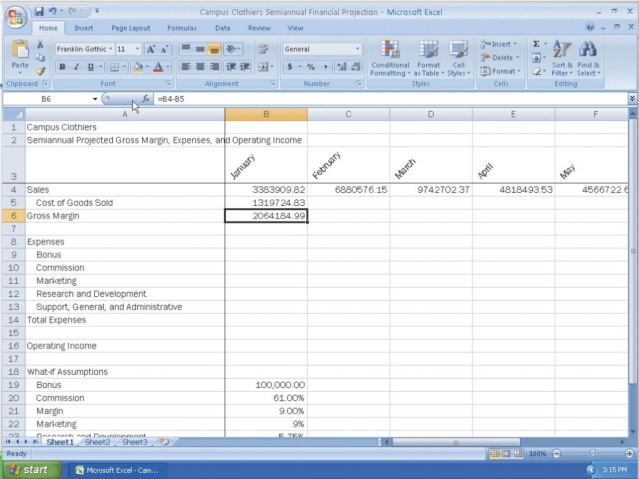Switch to the Insert ribbon tab
639x479 pixels.
[x=84, y=28]
